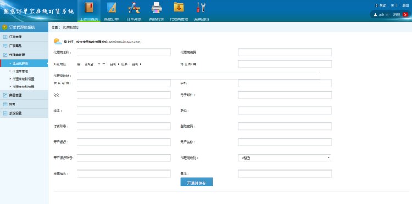Click the 代理商名称 input field
Image resolution: width=412 pixels, height=204 pixels.
[x=124, y=52]
